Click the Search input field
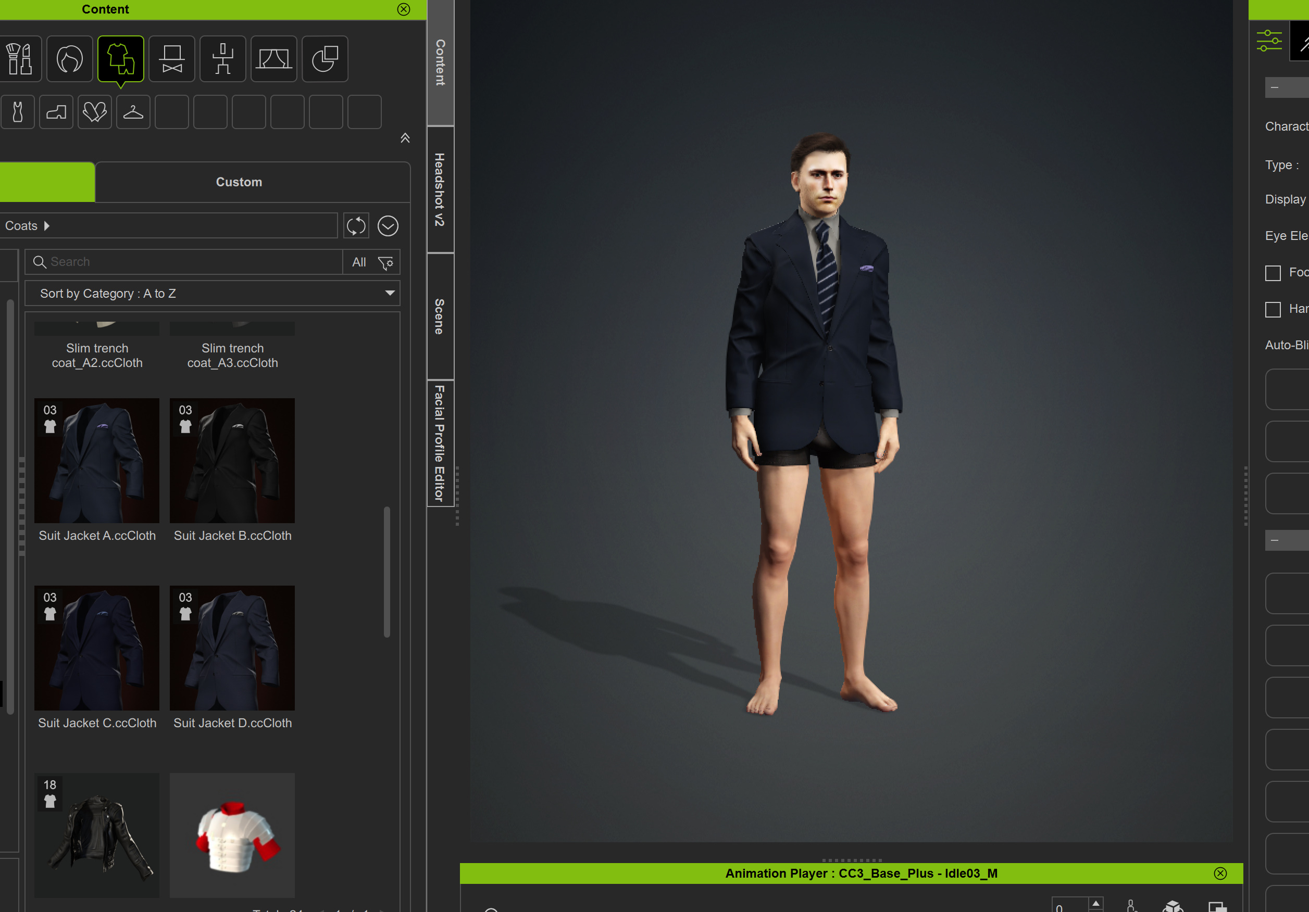This screenshot has height=912, width=1309. pyautogui.click(x=188, y=262)
